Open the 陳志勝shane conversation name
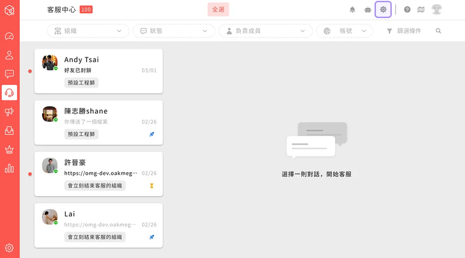The image size is (465, 258). (x=86, y=111)
